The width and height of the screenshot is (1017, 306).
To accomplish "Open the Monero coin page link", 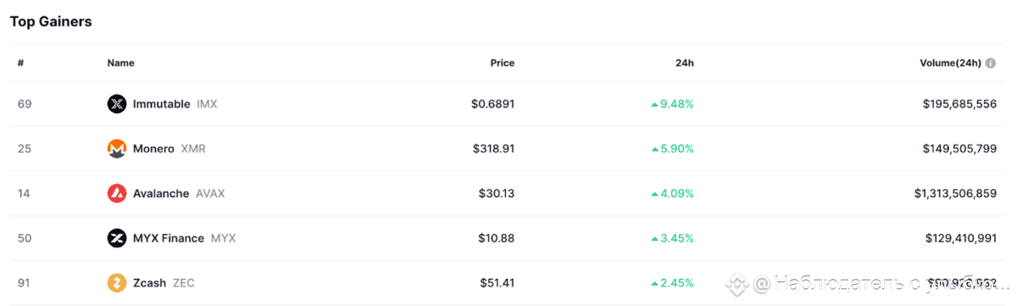I will tap(153, 149).
